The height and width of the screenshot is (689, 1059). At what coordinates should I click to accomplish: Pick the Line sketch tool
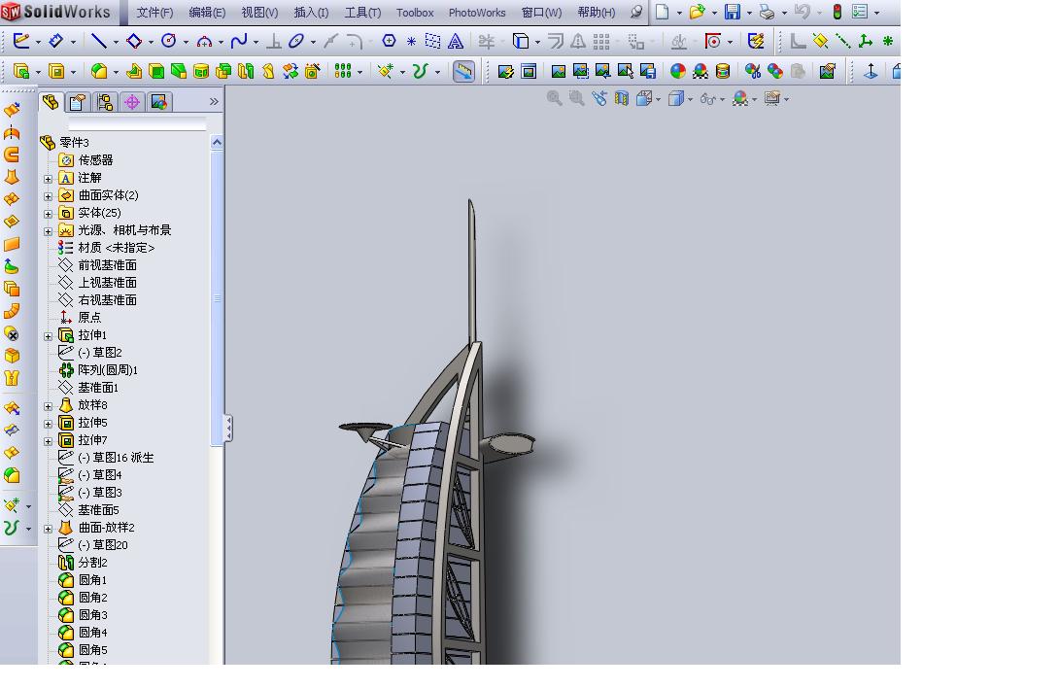point(98,41)
